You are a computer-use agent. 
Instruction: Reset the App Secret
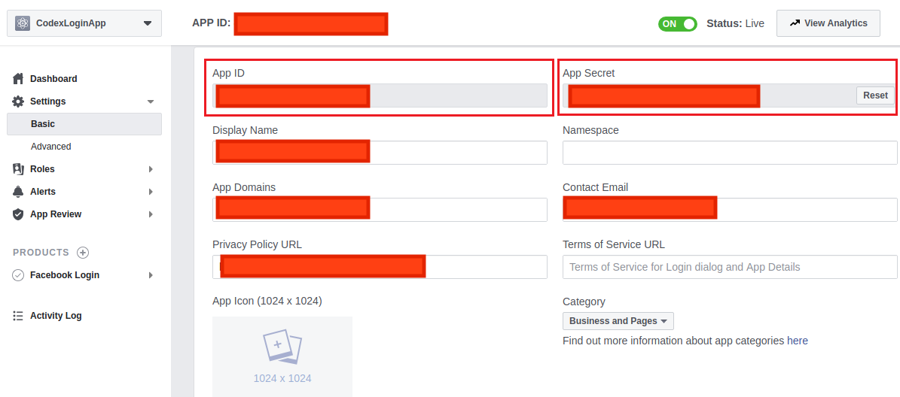pos(875,95)
